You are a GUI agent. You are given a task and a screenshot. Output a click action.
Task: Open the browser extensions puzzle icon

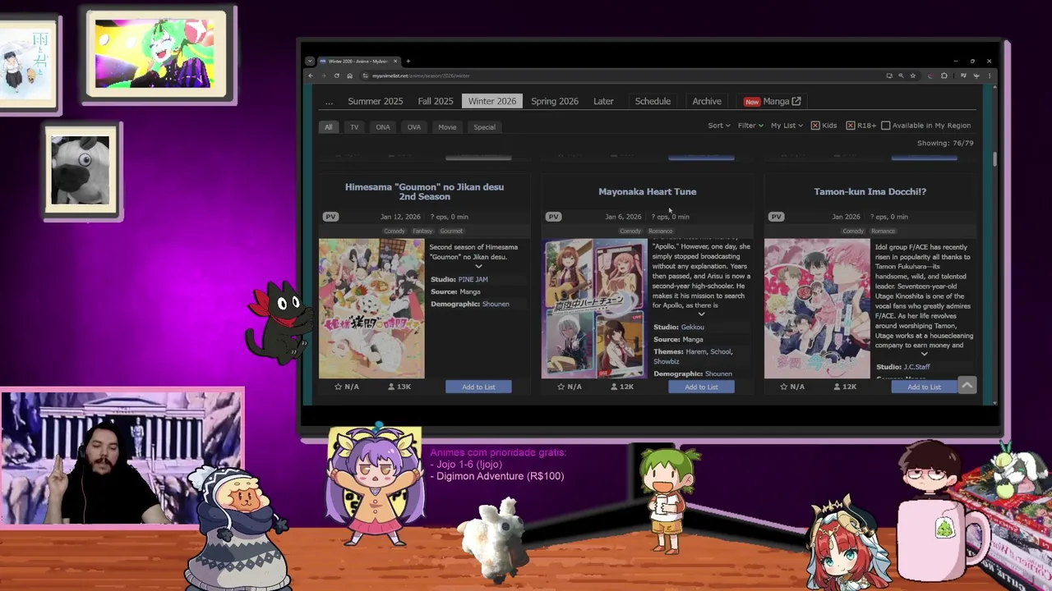coord(944,76)
